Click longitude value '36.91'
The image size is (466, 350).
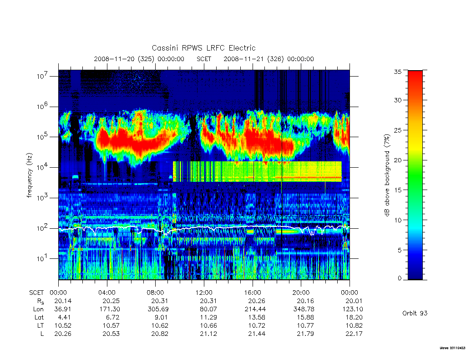tap(63, 309)
